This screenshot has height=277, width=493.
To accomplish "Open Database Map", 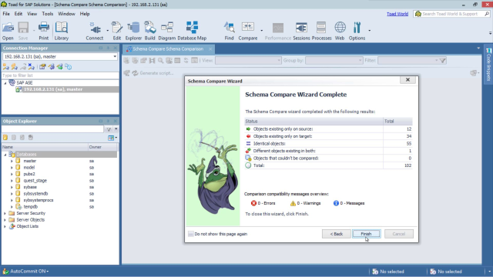I will (192, 31).
